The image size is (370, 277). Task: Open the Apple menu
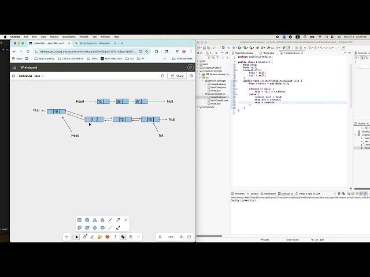tap(5, 37)
